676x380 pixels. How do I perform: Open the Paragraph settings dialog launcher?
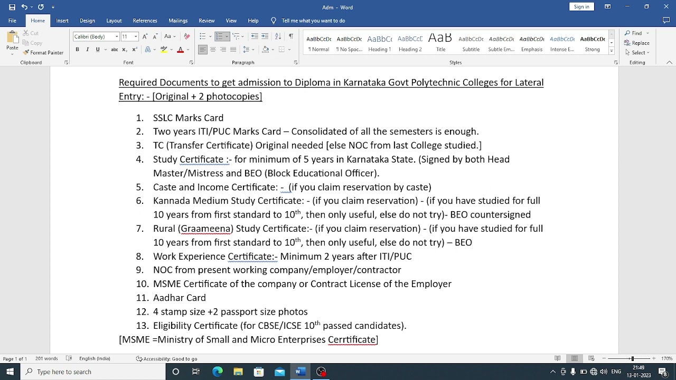click(x=296, y=63)
